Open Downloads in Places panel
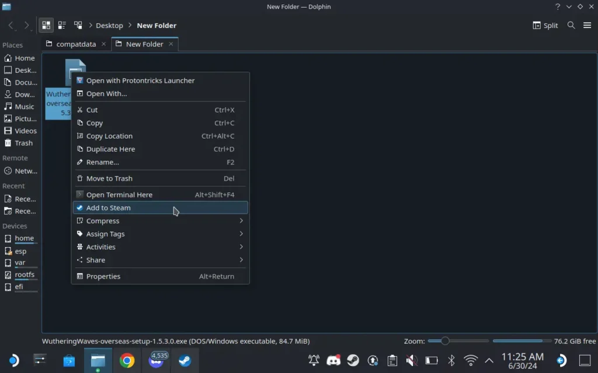The height and width of the screenshot is (373, 598). (x=20, y=95)
